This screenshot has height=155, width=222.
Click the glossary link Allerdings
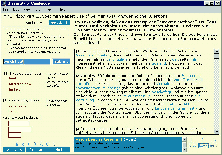(112, 88)
